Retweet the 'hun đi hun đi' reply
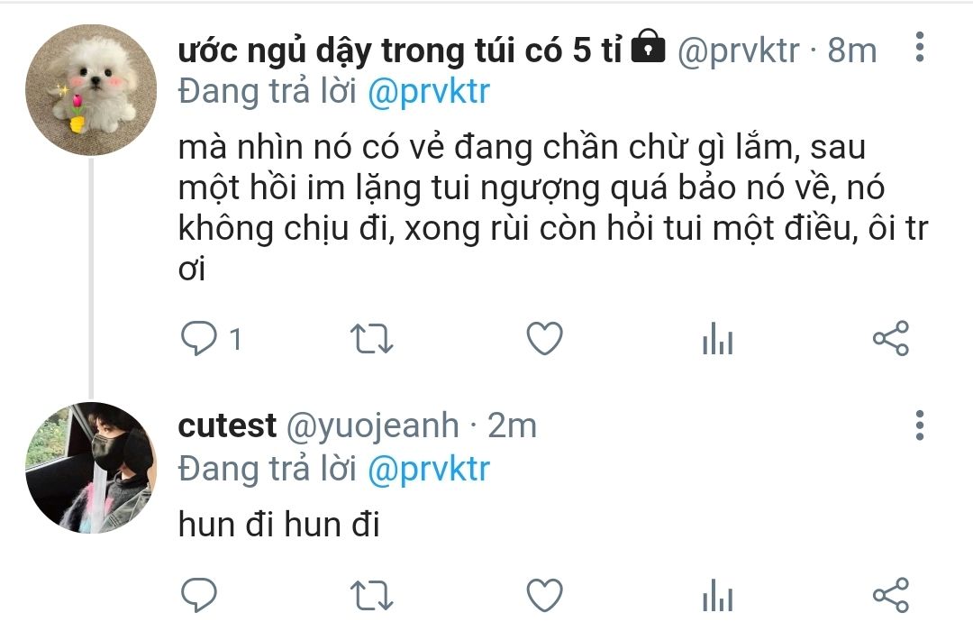The width and height of the screenshot is (973, 631). (x=371, y=595)
